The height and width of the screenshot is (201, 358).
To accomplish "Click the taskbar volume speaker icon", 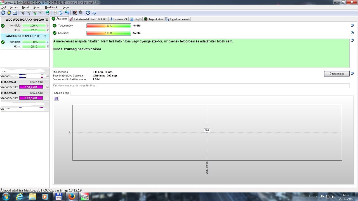I will coord(333,196).
